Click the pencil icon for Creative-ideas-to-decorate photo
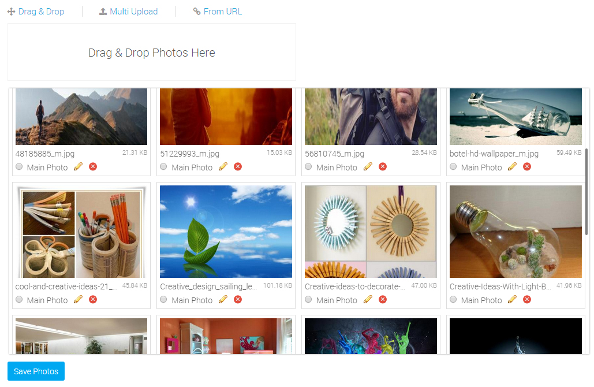This screenshot has height=387, width=594. pyautogui.click(x=368, y=299)
